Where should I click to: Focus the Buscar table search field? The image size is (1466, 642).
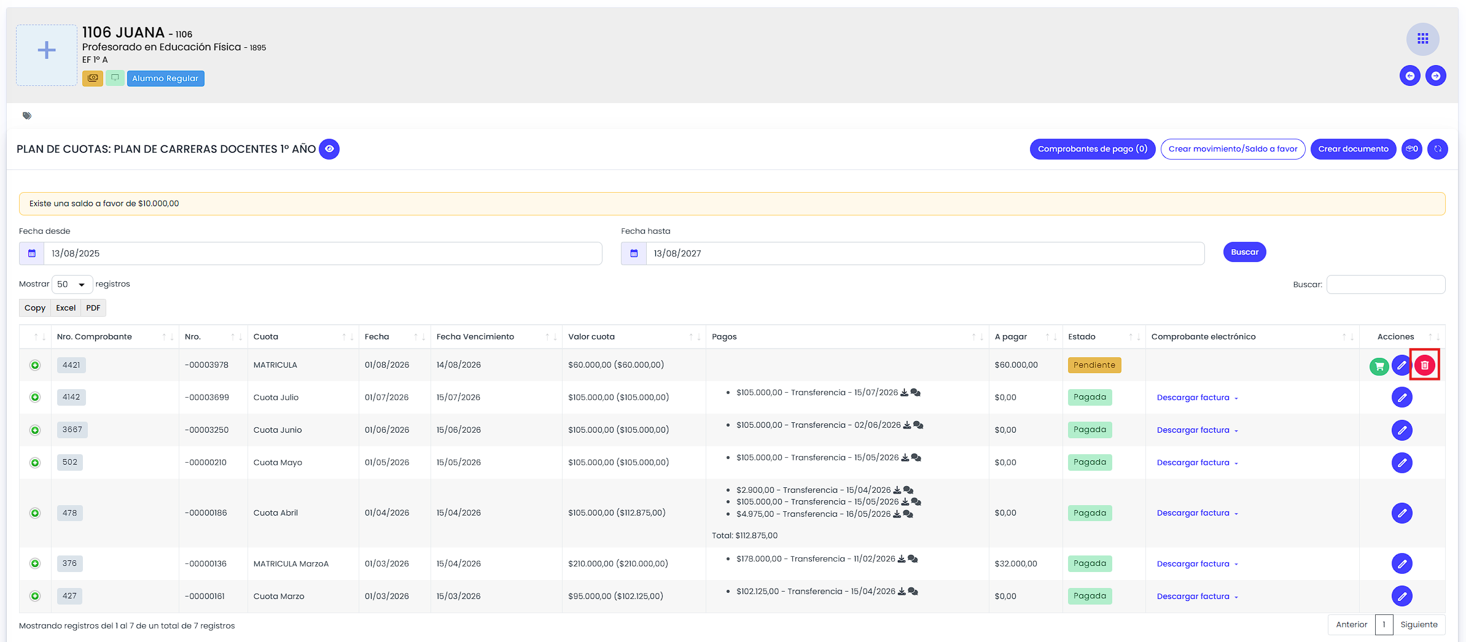(x=1386, y=285)
